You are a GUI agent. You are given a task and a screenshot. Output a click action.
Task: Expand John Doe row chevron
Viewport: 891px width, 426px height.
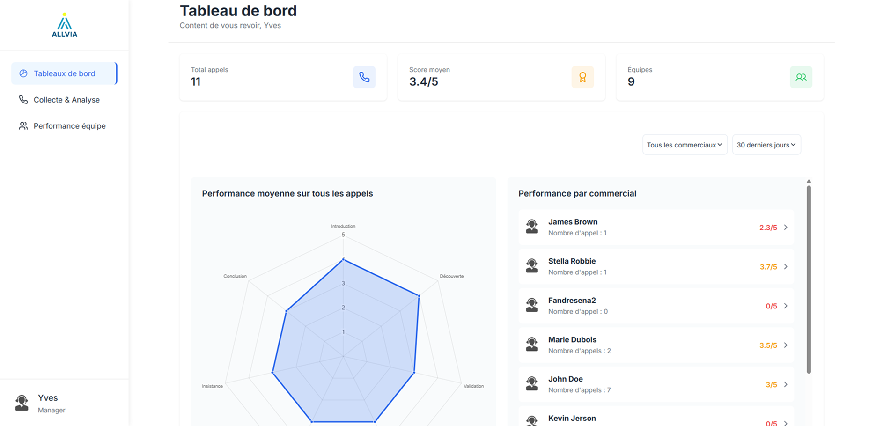pos(786,385)
